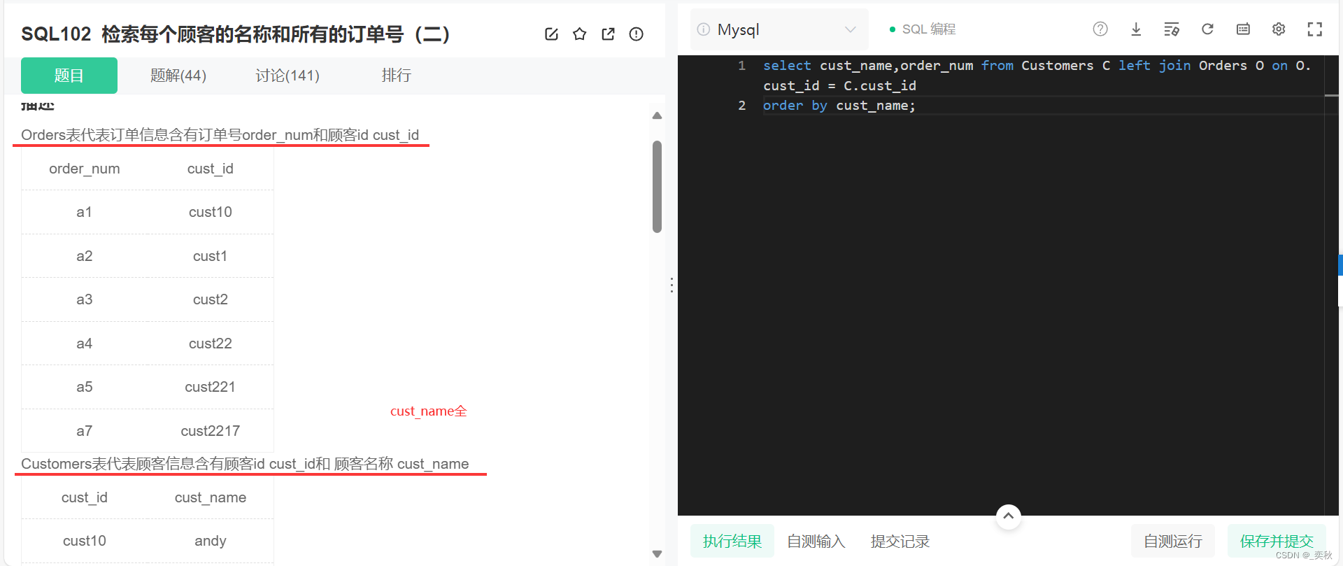Image resolution: width=1343 pixels, height=566 pixels.
Task: Click the pane splitter three-dot handle
Action: click(x=671, y=285)
